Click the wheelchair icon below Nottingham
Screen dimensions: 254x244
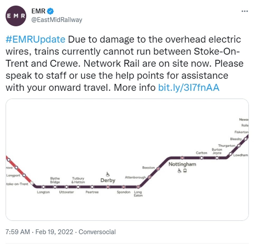179,171
